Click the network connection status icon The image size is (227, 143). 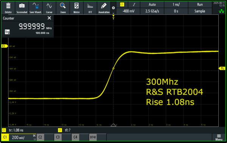(221, 11)
